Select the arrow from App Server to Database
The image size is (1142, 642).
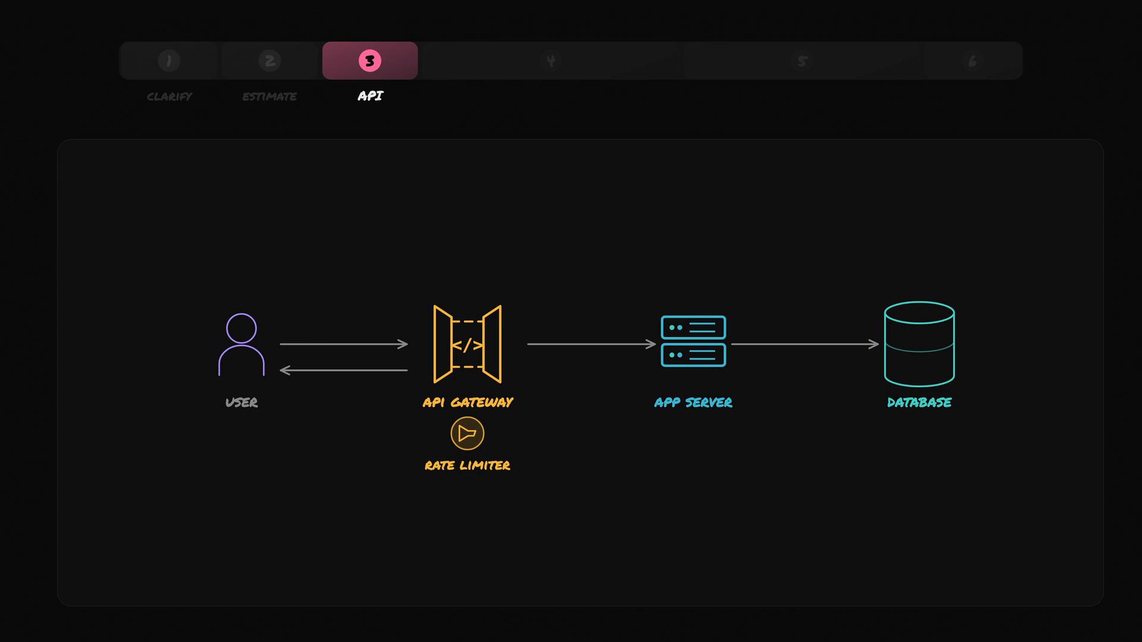(805, 344)
